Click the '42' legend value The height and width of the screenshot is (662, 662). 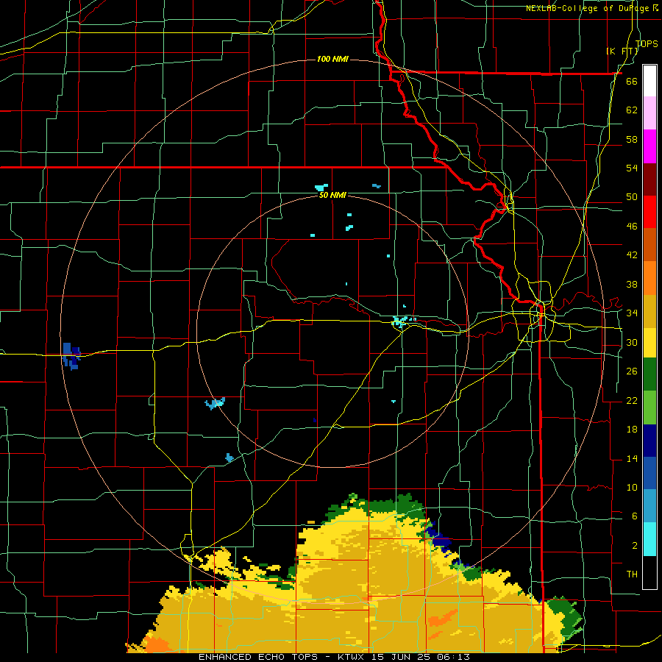coord(632,255)
